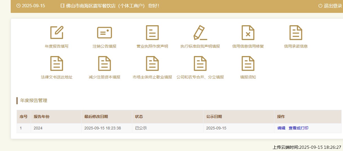The image size is (343, 151).
Task: Click the 注销公告填报 card icon
Action: 104,32
